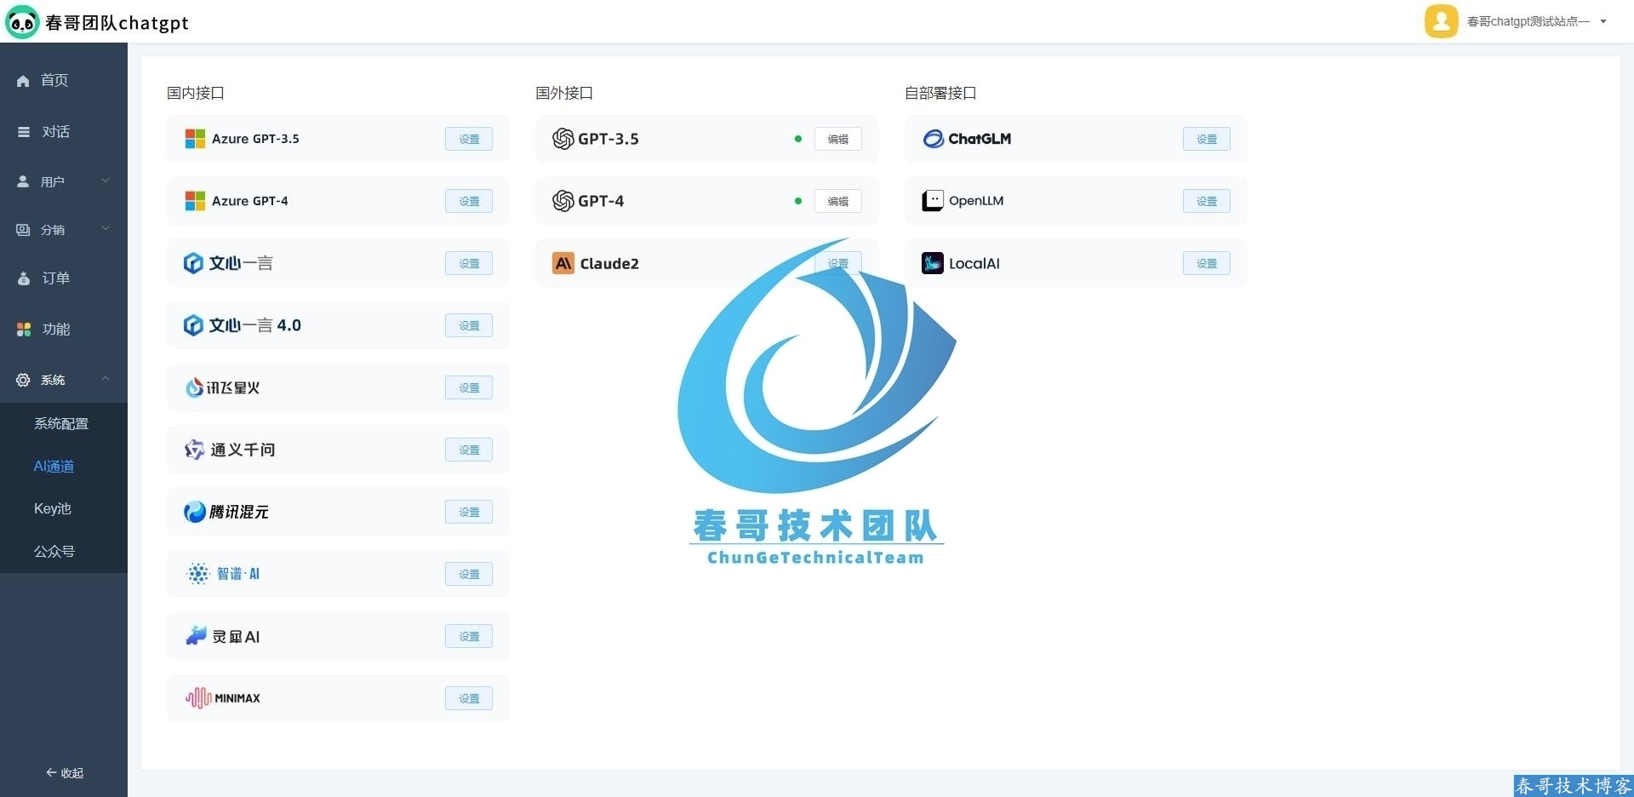Screen dimensions: 1634x797
Task: Collapse sidebar with 收起 button
Action: point(65,773)
